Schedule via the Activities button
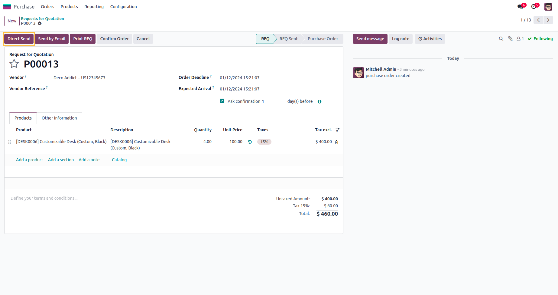558x295 pixels. pos(430,39)
